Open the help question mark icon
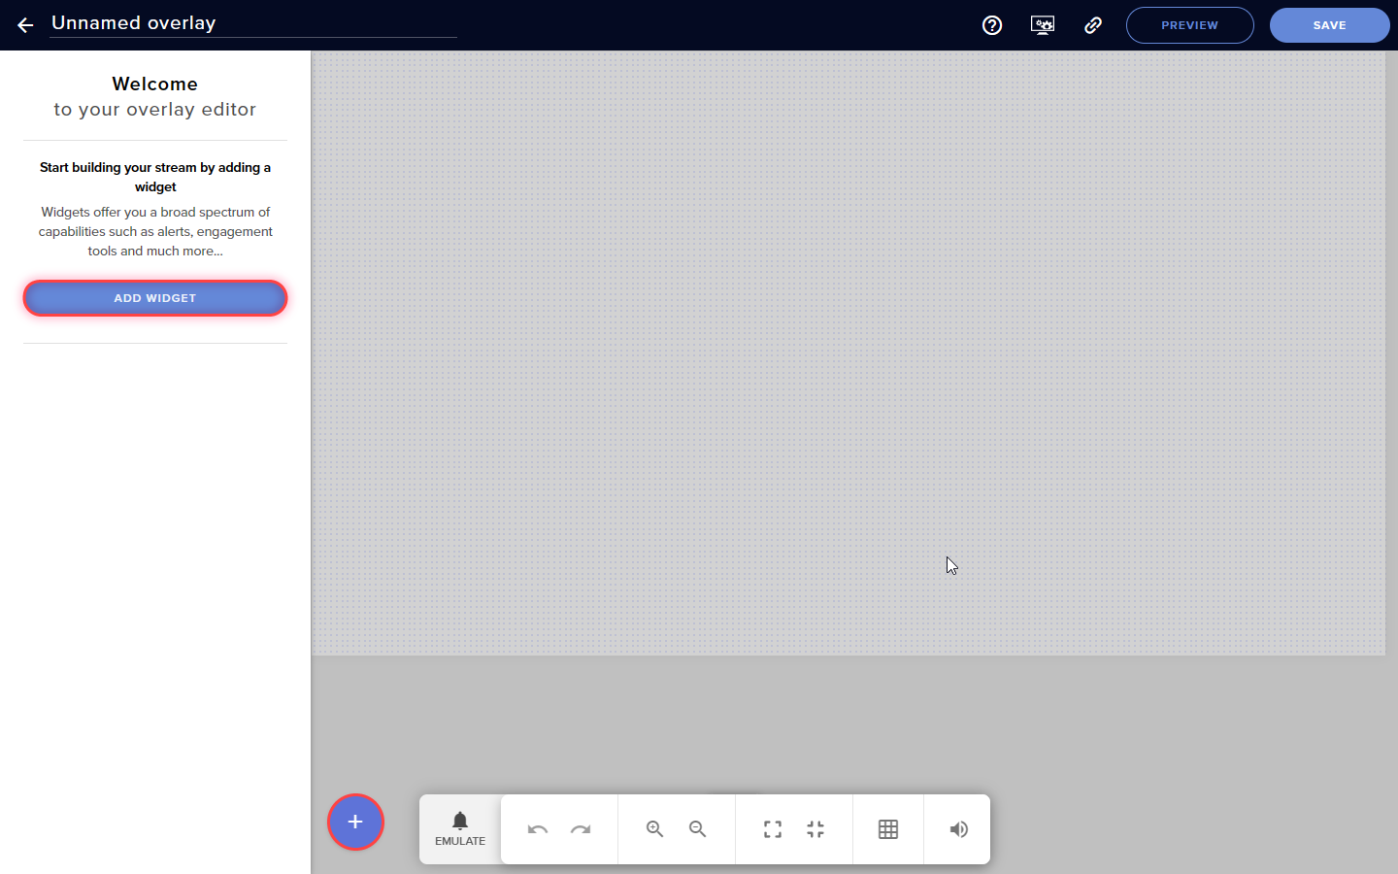The image size is (1398, 874). [x=992, y=25]
